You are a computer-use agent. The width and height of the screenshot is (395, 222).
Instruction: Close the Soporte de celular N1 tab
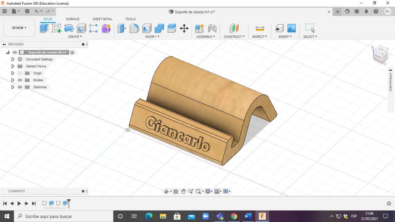tap(329, 12)
